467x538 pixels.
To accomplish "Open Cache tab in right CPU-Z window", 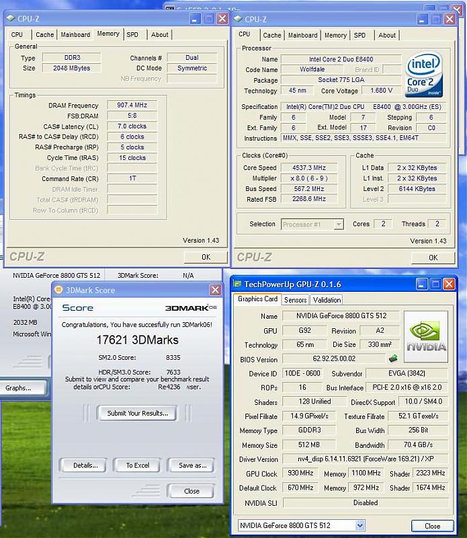I will pos(272,36).
